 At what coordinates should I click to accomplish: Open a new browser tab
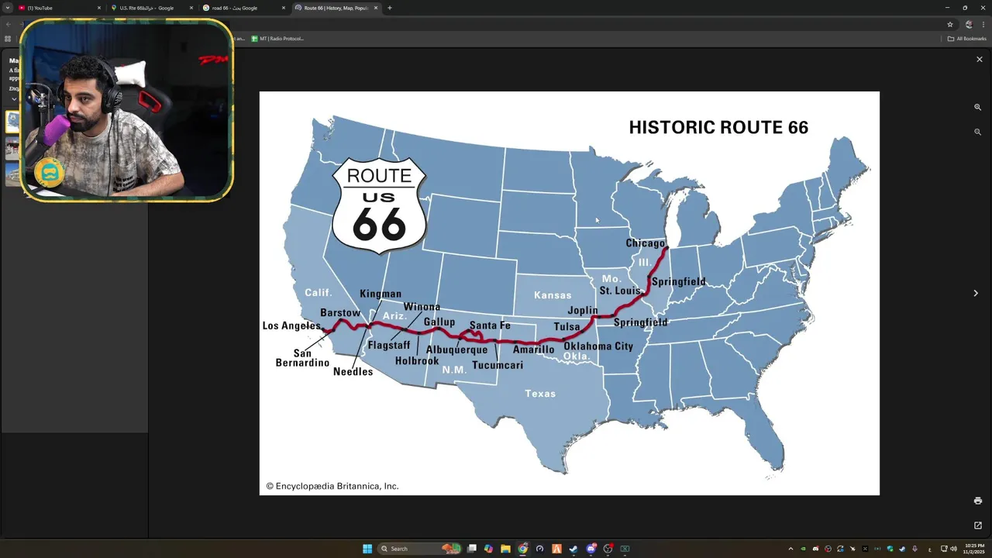click(x=389, y=8)
